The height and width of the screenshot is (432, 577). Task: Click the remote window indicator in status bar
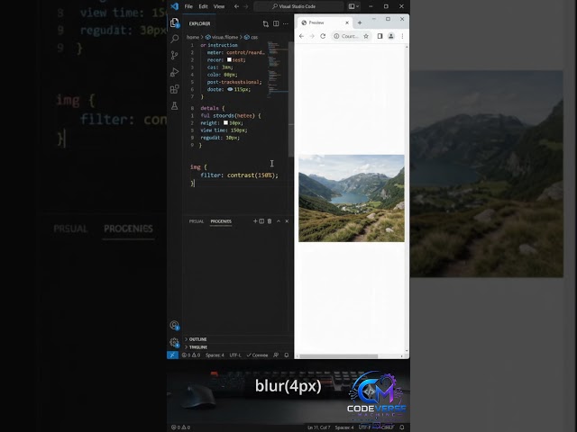pyautogui.click(x=172, y=355)
